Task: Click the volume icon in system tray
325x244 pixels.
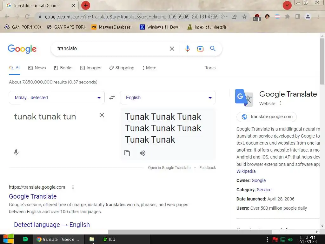Action: click(290, 240)
